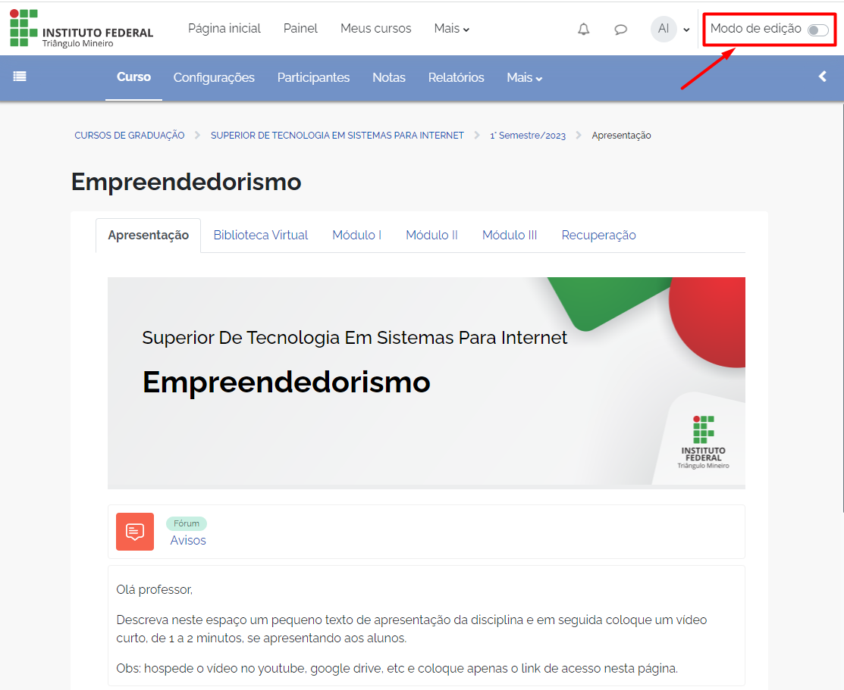Click the Empreendedorismo course banner image
The height and width of the screenshot is (690, 844).
coord(426,382)
